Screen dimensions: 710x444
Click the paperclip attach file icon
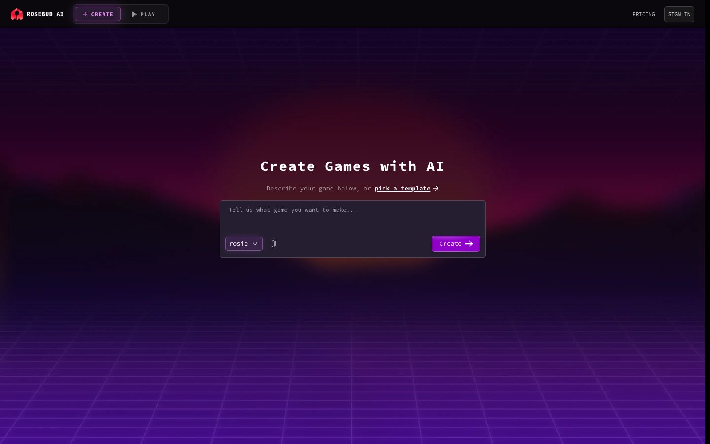point(274,244)
